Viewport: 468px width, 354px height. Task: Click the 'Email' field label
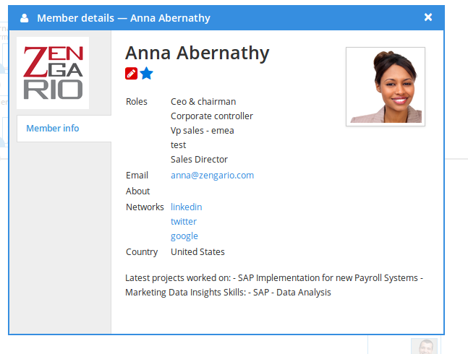point(137,176)
